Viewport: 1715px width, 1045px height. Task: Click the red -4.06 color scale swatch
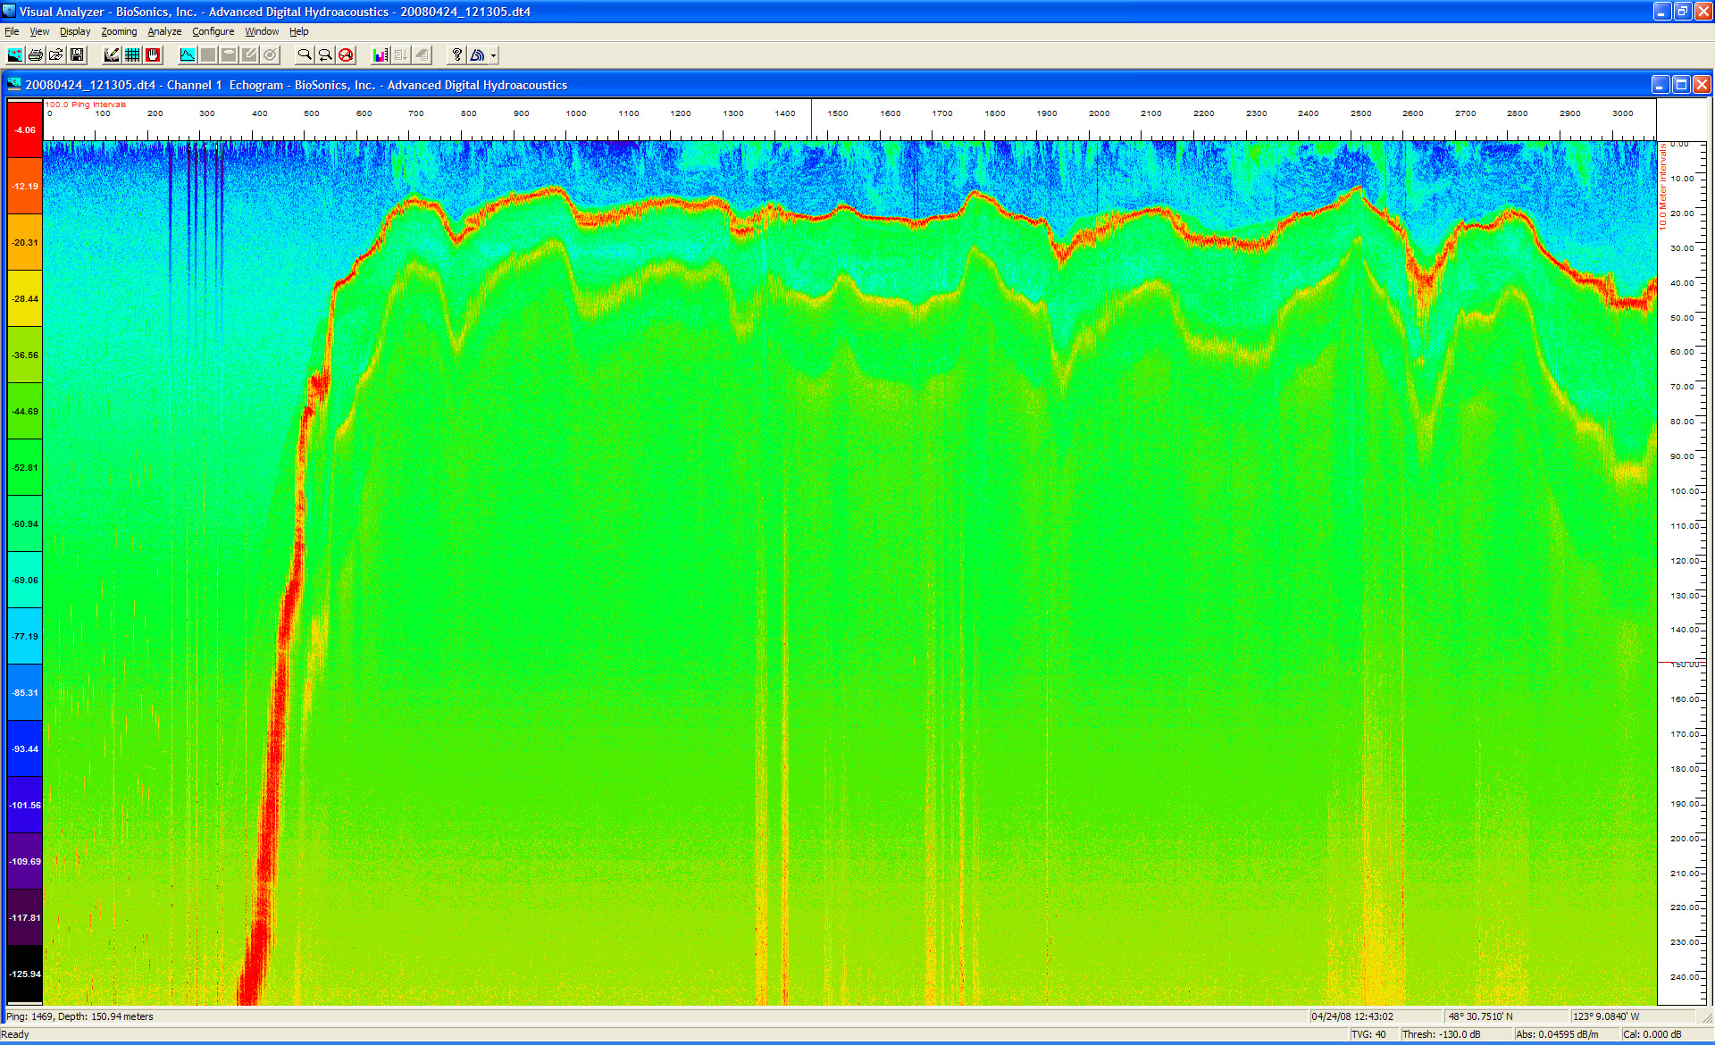(25, 130)
